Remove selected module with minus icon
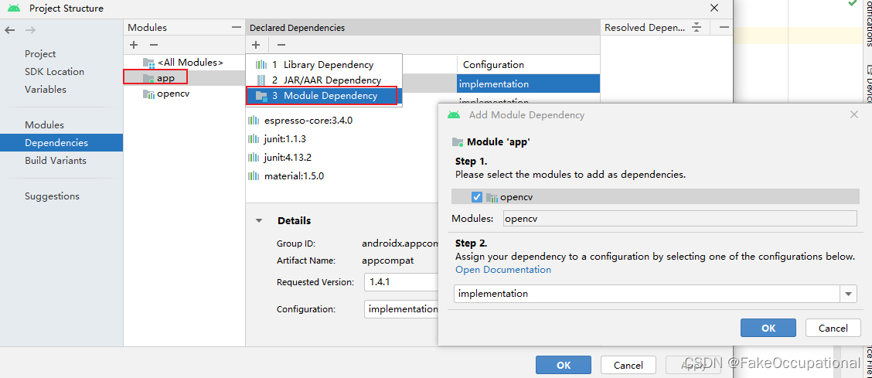The width and height of the screenshot is (872, 378). click(154, 45)
